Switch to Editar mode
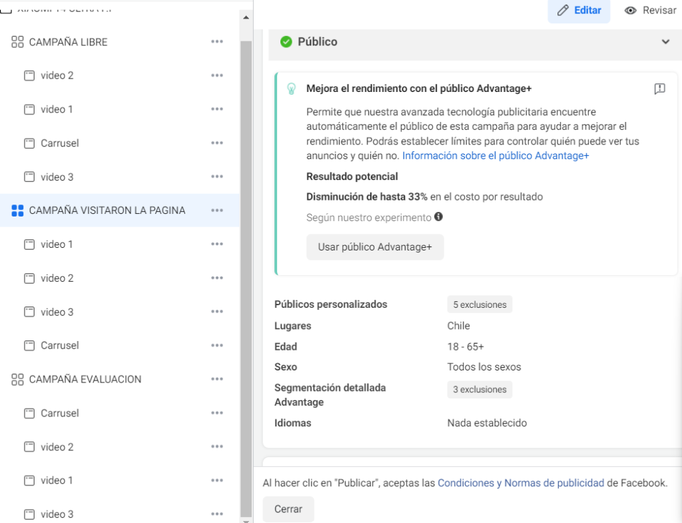 579,11
